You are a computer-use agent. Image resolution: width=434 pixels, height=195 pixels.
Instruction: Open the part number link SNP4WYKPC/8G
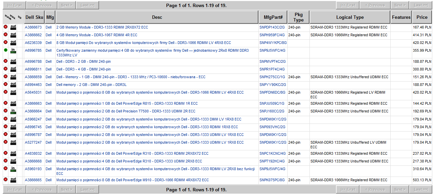point(273,43)
